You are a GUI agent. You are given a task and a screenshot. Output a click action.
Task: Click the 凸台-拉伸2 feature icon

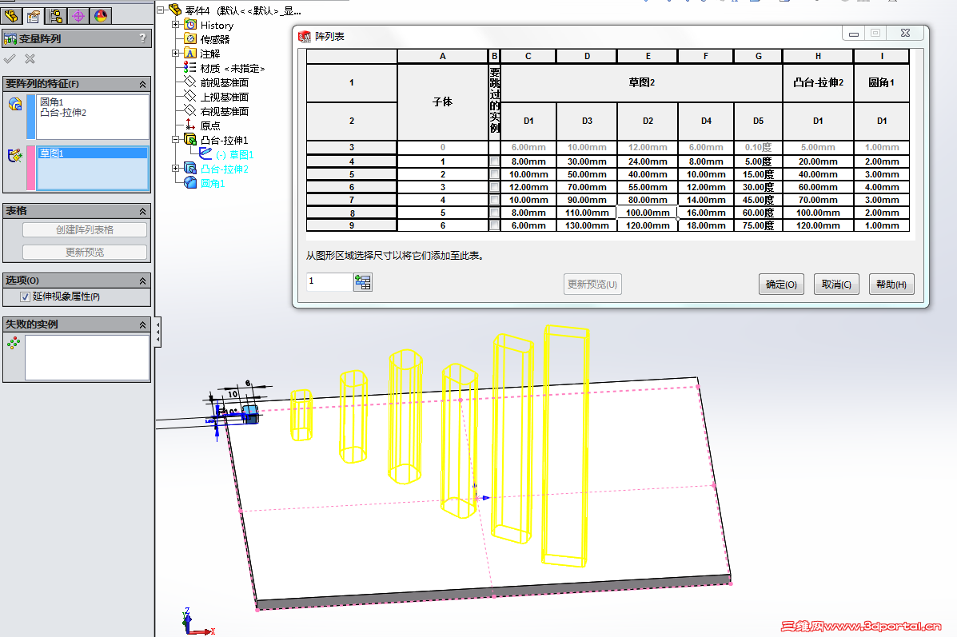(190, 169)
